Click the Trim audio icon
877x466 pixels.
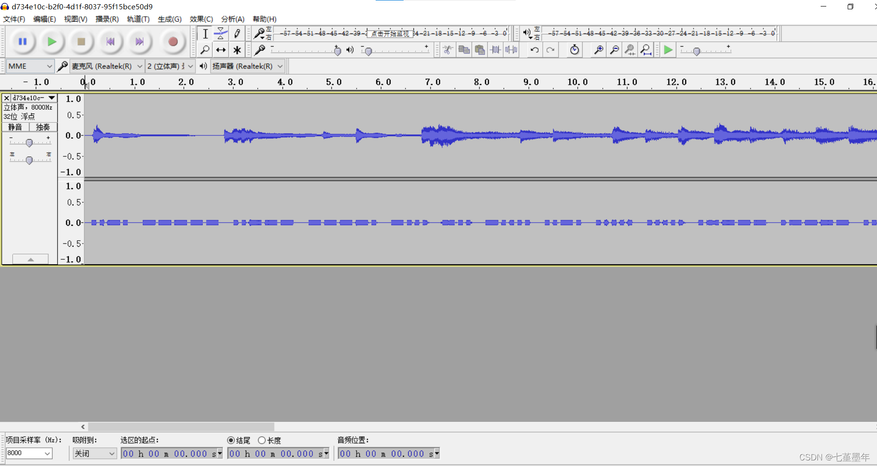(495, 50)
